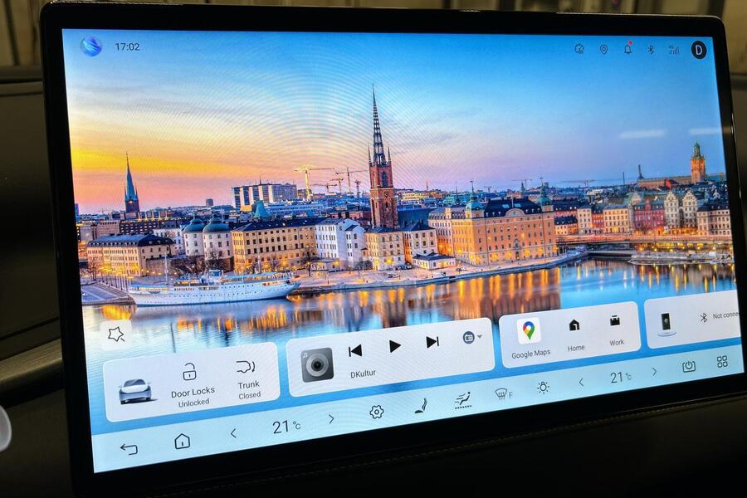Skip to next track
747x498 pixels.
(432, 342)
